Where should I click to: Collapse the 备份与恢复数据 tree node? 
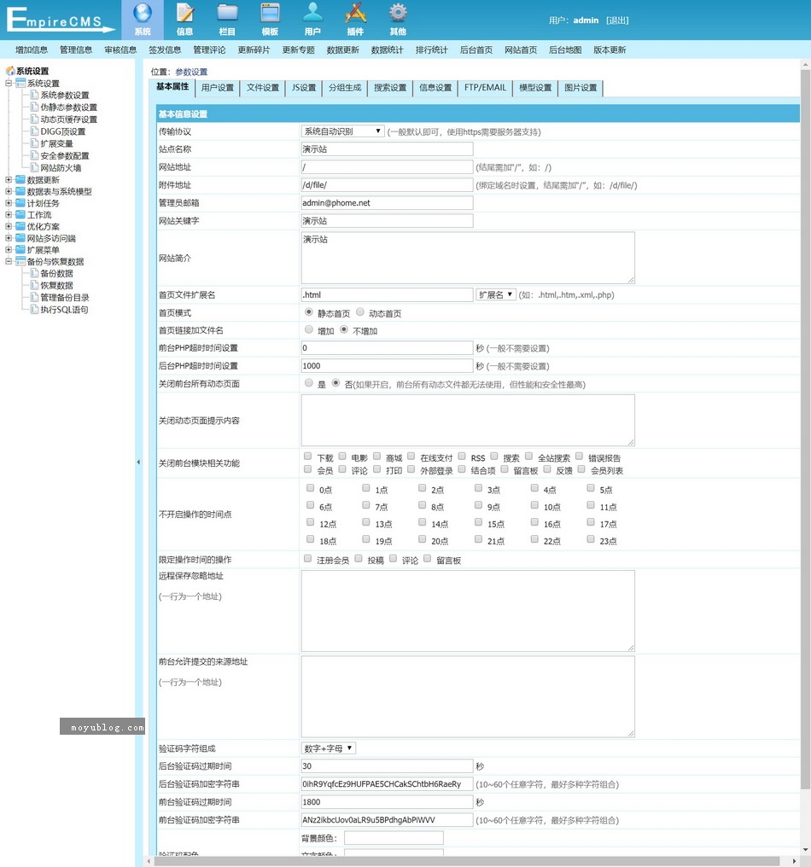9,261
